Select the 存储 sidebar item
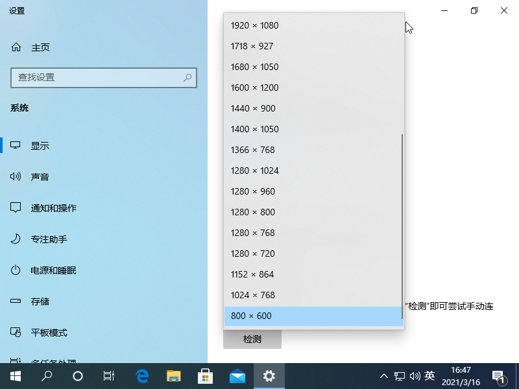Image resolution: width=519 pixels, height=389 pixels. (x=39, y=301)
